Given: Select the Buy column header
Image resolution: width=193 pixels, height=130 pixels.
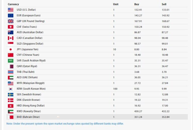Looking at the screenshot, I should pos(136,4).
